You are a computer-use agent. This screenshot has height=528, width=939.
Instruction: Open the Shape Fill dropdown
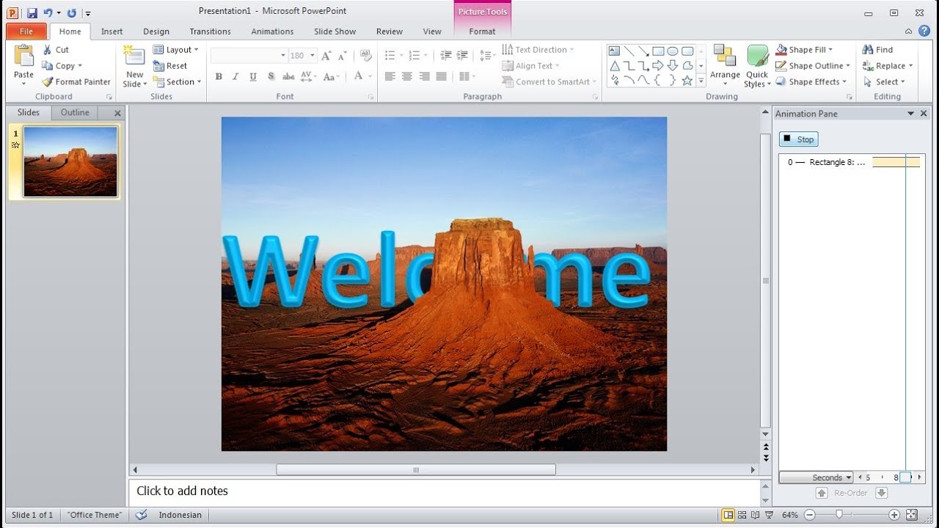pyautogui.click(x=804, y=50)
